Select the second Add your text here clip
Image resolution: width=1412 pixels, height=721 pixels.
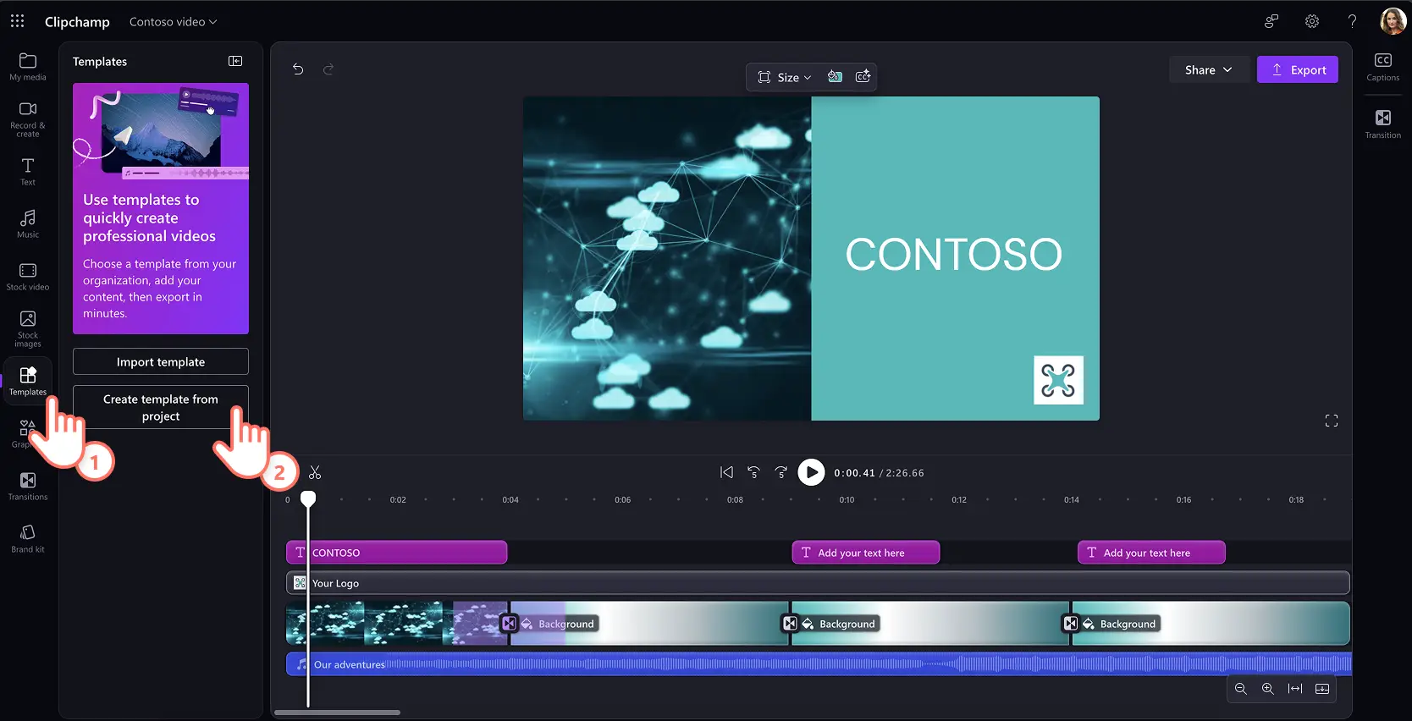pyautogui.click(x=866, y=553)
